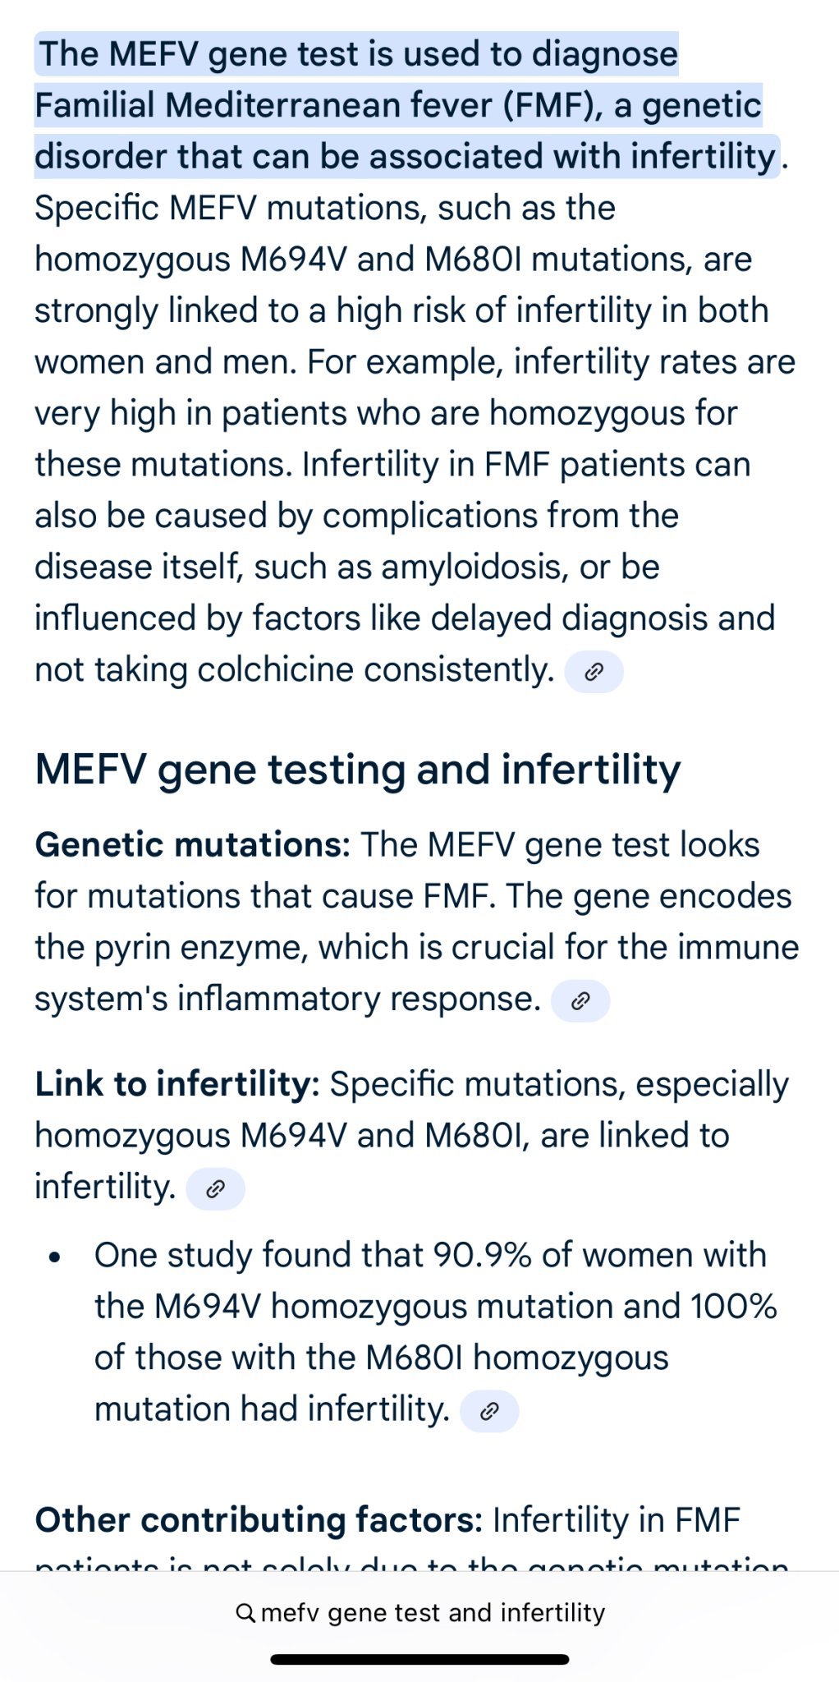Tap the search query 'mefv gene test and infertility'

[x=433, y=1613]
